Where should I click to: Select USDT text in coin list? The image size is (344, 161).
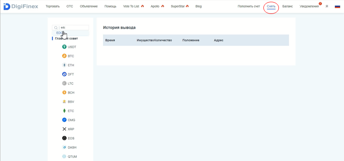click(x=72, y=47)
